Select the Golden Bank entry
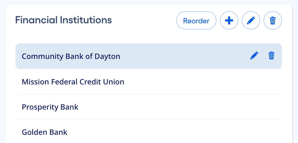Viewport: 298px width, 143px height. (126, 132)
